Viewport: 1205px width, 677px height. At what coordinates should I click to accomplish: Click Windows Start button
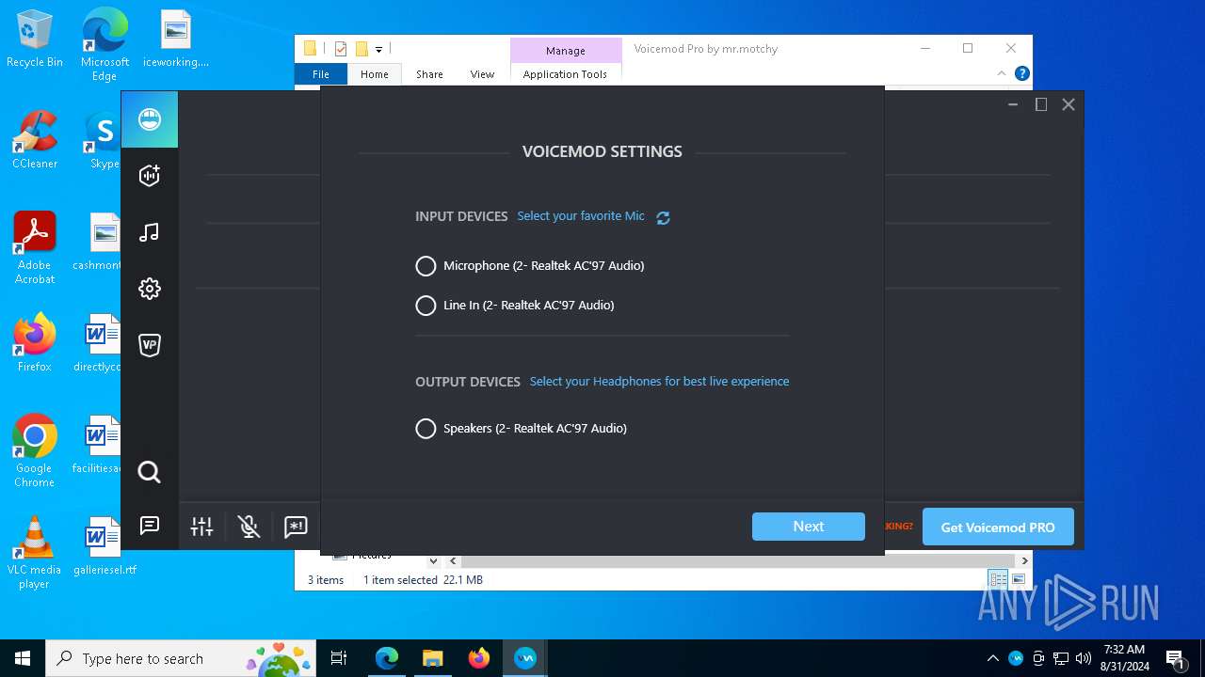pyautogui.click(x=23, y=658)
